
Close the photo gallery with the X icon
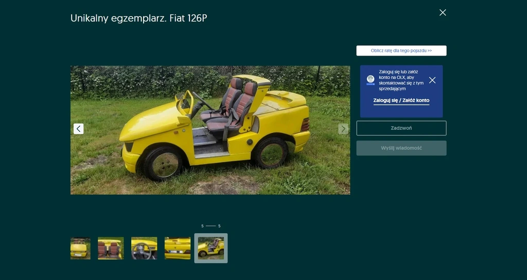click(443, 12)
